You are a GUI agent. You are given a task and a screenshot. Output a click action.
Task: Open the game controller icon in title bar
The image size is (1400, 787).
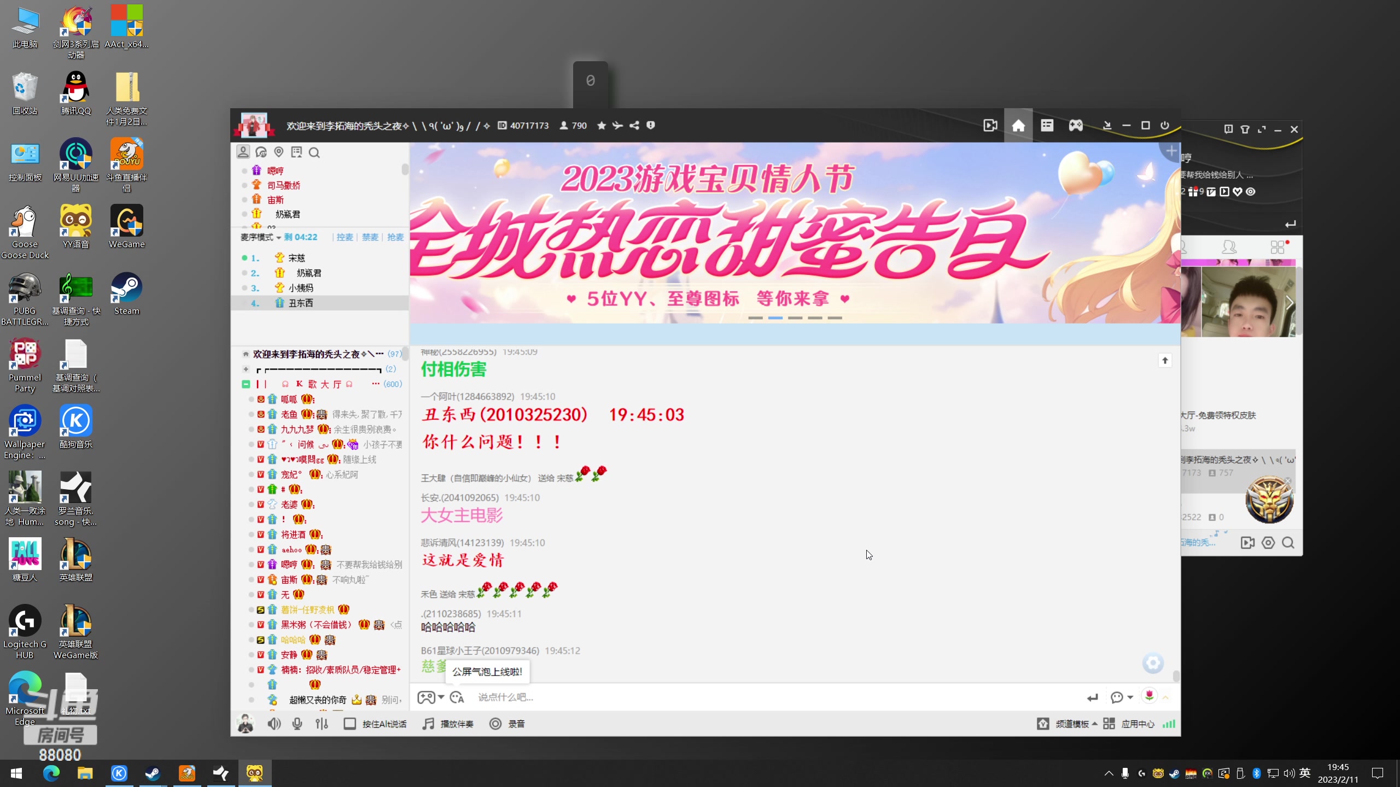pos(1075,125)
